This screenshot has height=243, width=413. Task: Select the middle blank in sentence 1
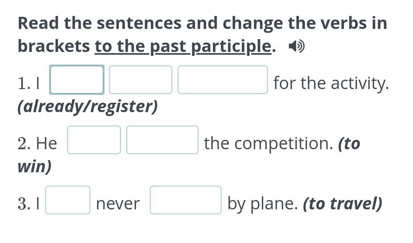coord(141,80)
